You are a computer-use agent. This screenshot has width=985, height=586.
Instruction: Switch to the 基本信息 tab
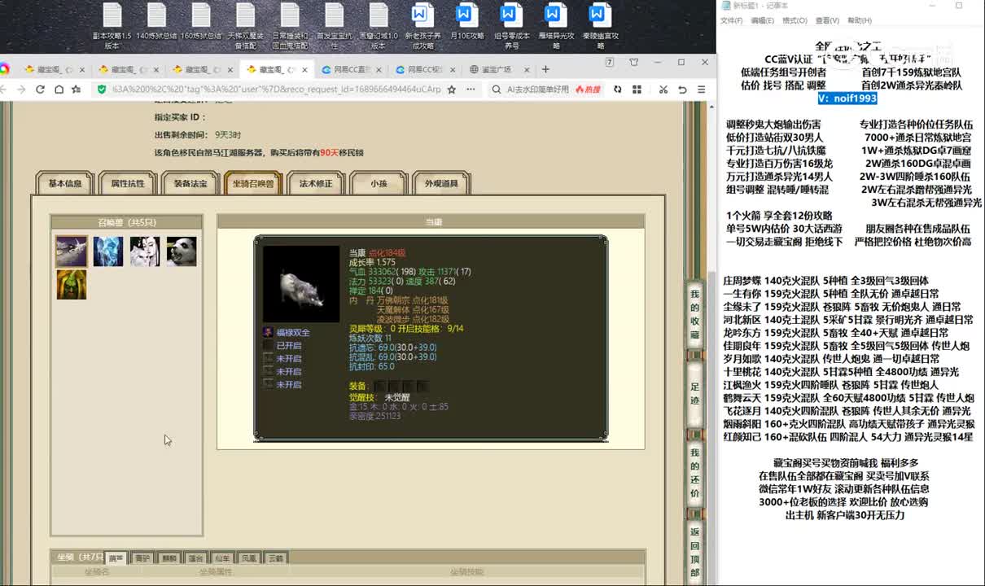[65, 184]
